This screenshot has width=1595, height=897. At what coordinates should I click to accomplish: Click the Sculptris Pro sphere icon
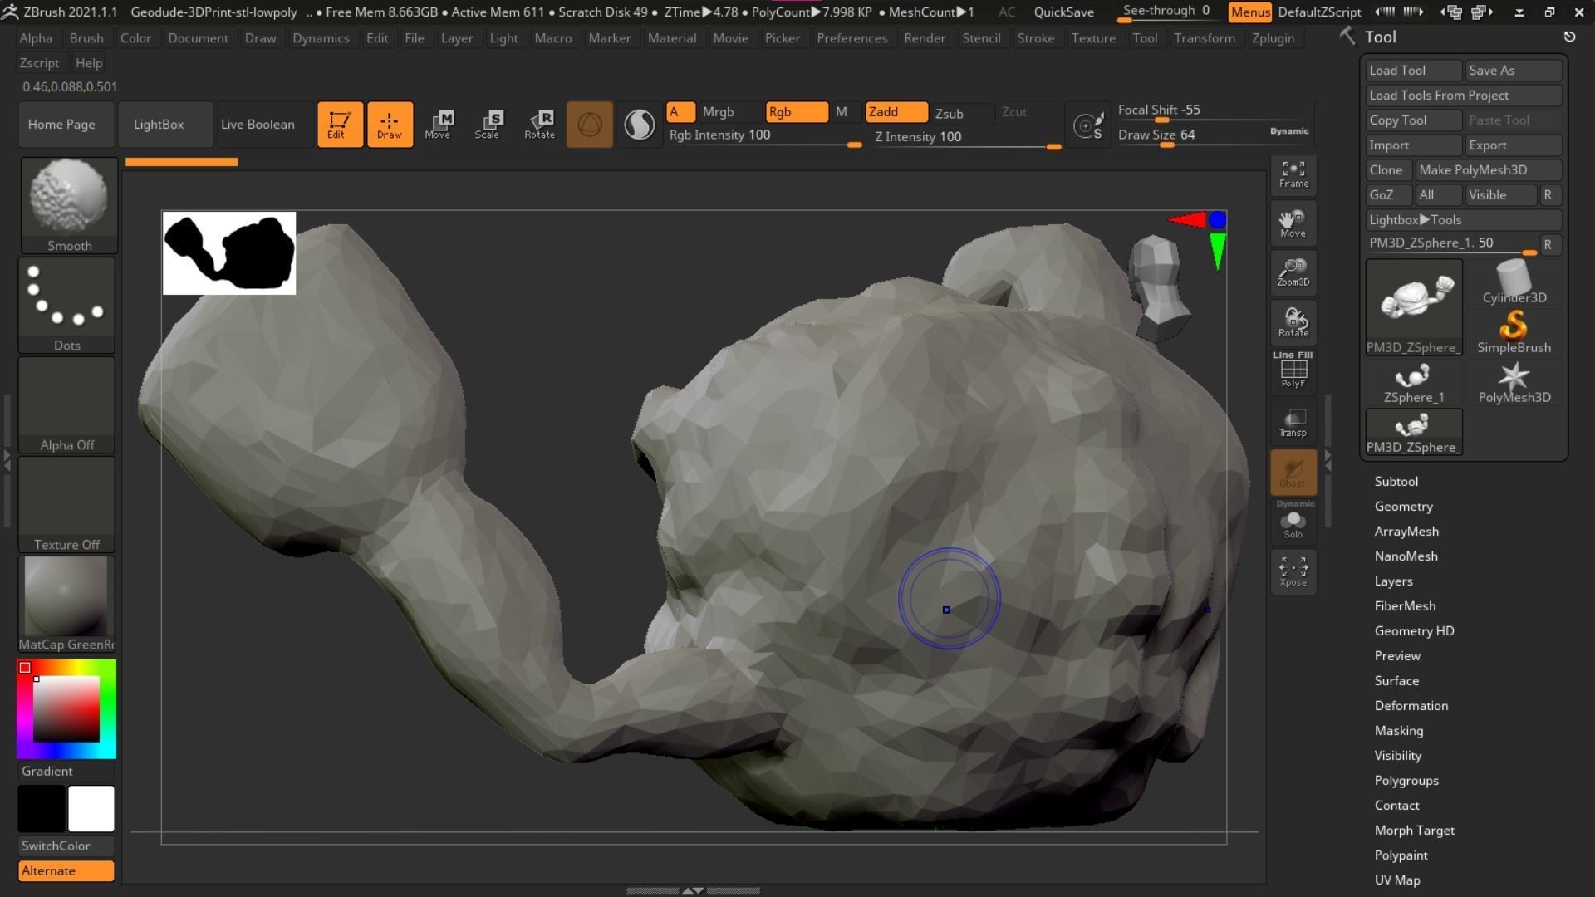click(590, 125)
